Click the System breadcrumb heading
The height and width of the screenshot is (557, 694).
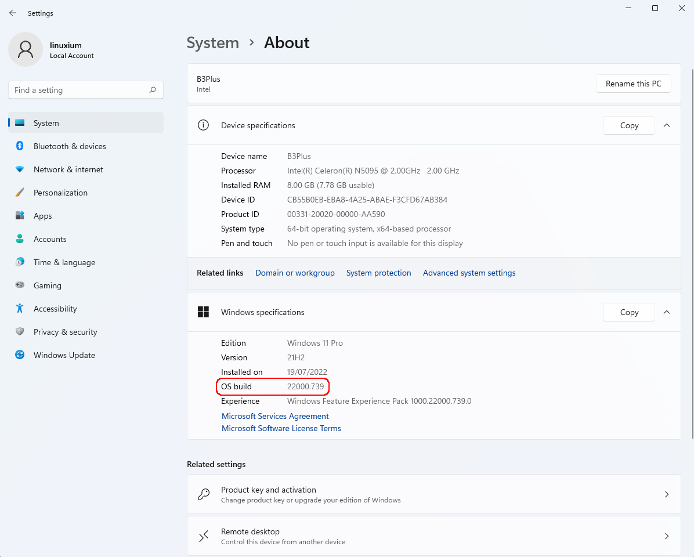pos(212,43)
